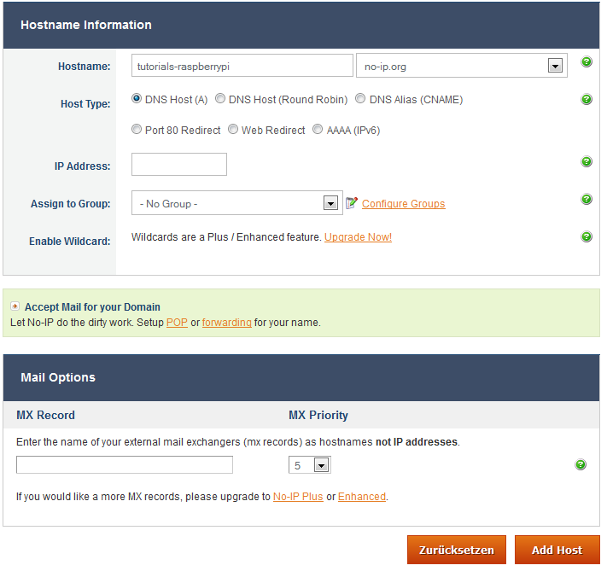This screenshot has width=607, height=577.
Task: Select the AAAA (IPv6) radio button
Action: click(318, 130)
